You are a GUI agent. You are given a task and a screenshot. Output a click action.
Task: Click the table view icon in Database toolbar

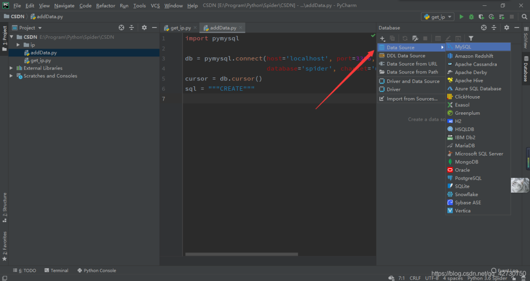pyautogui.click(x=438, y=39)
